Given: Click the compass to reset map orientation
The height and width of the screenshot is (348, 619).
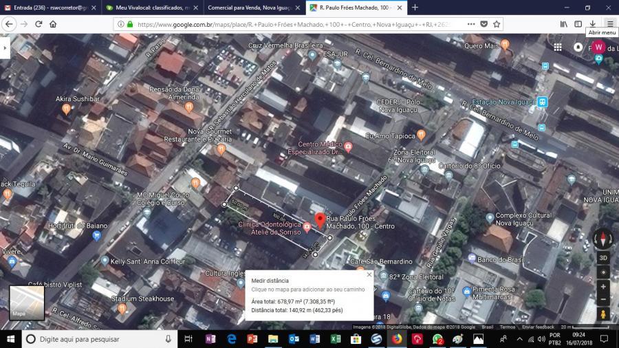Looking at the screenshot, I should point(603,239).
